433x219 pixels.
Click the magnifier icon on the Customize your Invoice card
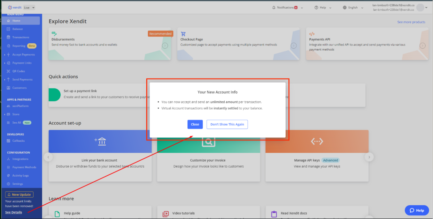[208, 142]
